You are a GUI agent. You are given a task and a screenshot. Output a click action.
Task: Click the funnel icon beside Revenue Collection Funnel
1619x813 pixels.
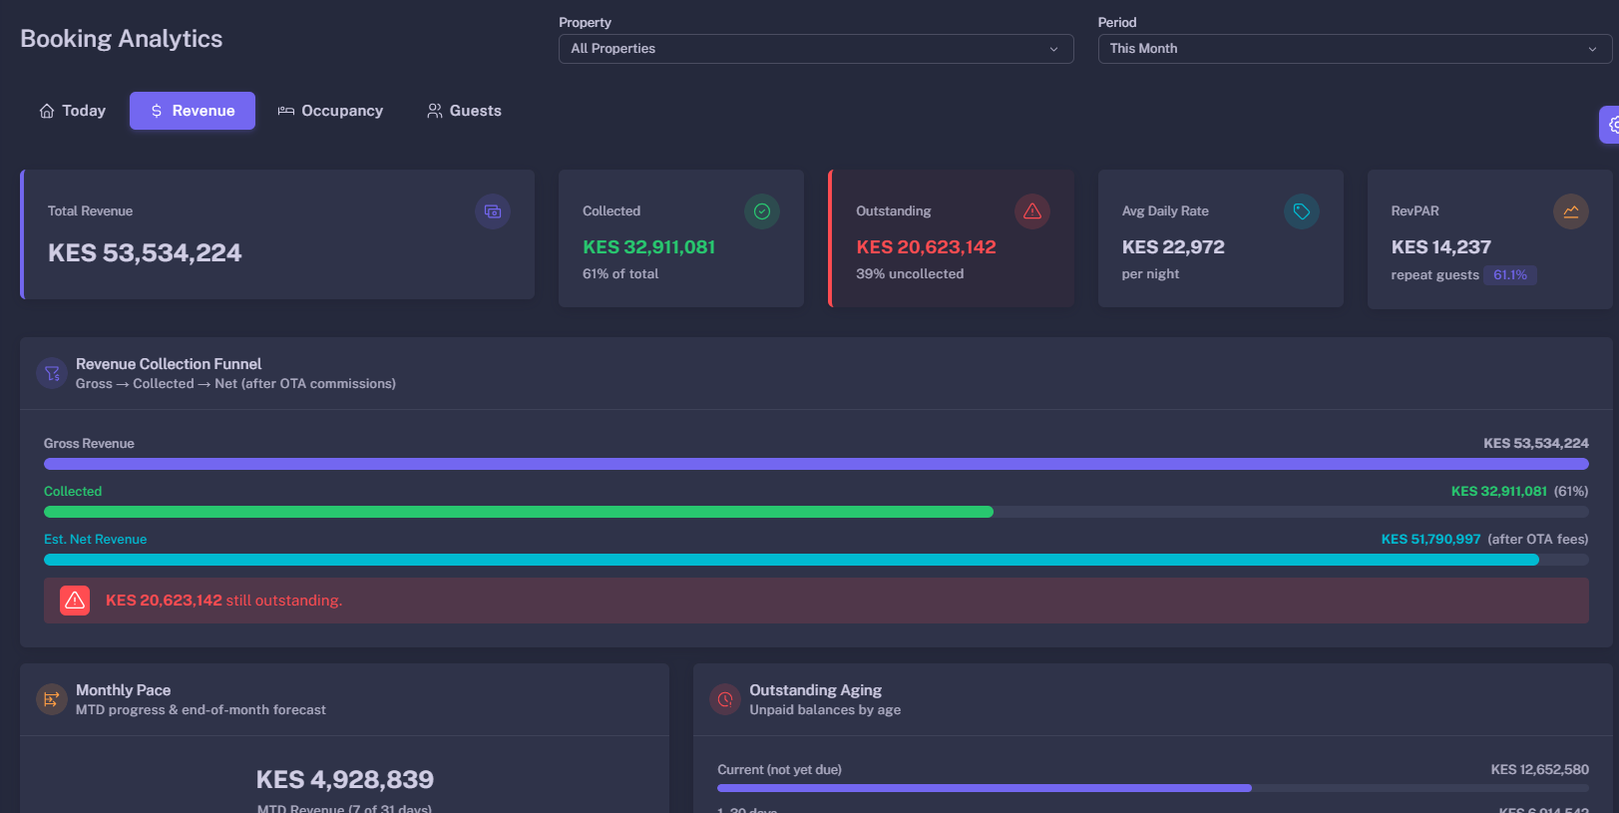52,373
